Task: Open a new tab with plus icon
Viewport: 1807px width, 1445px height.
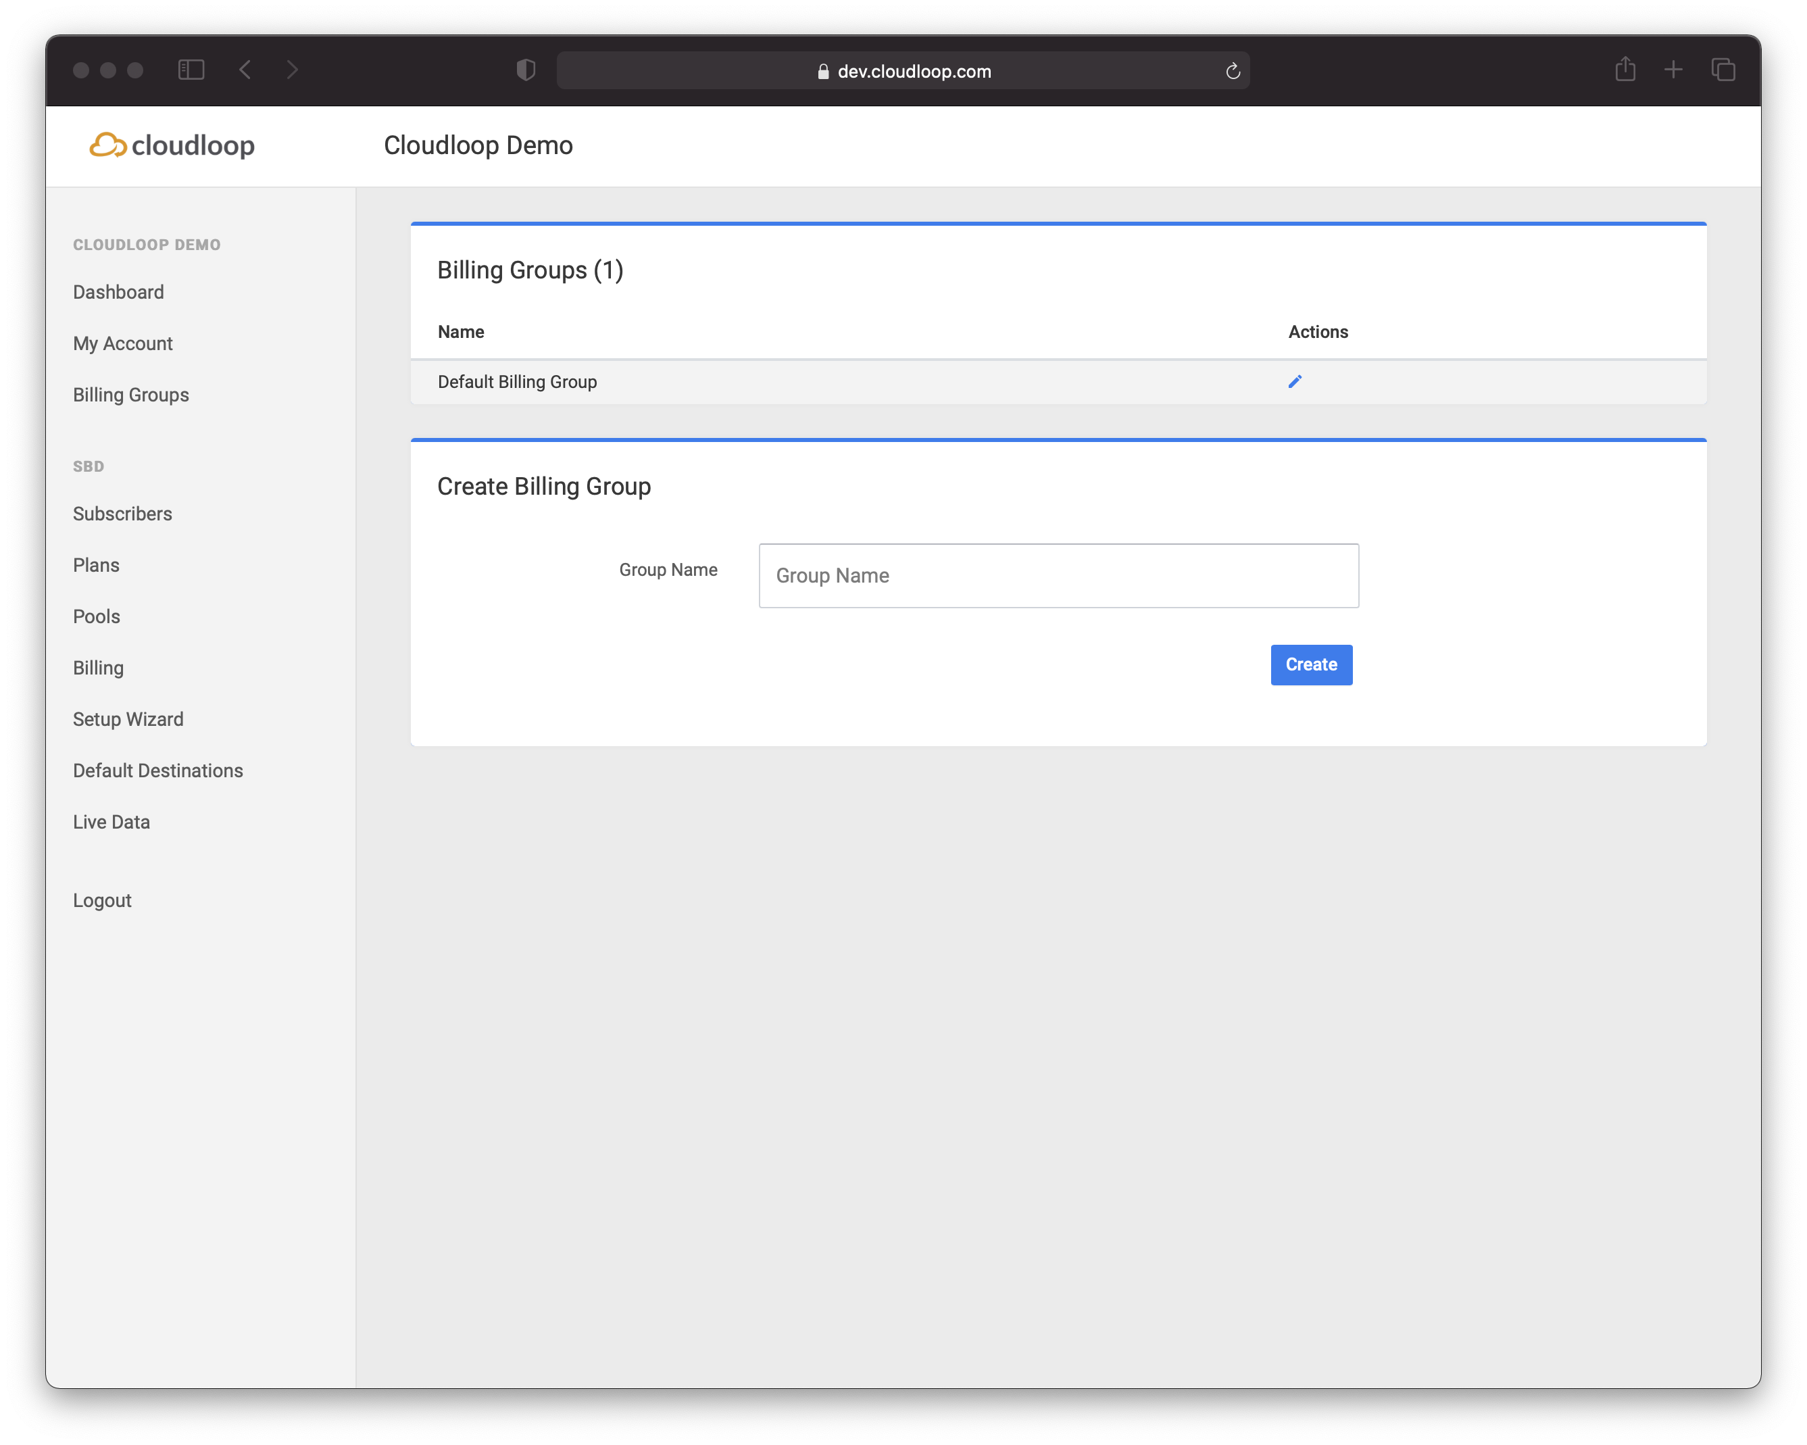Action: point(1673,70)
